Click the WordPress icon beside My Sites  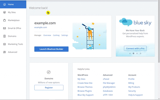[x=4, y=12]
